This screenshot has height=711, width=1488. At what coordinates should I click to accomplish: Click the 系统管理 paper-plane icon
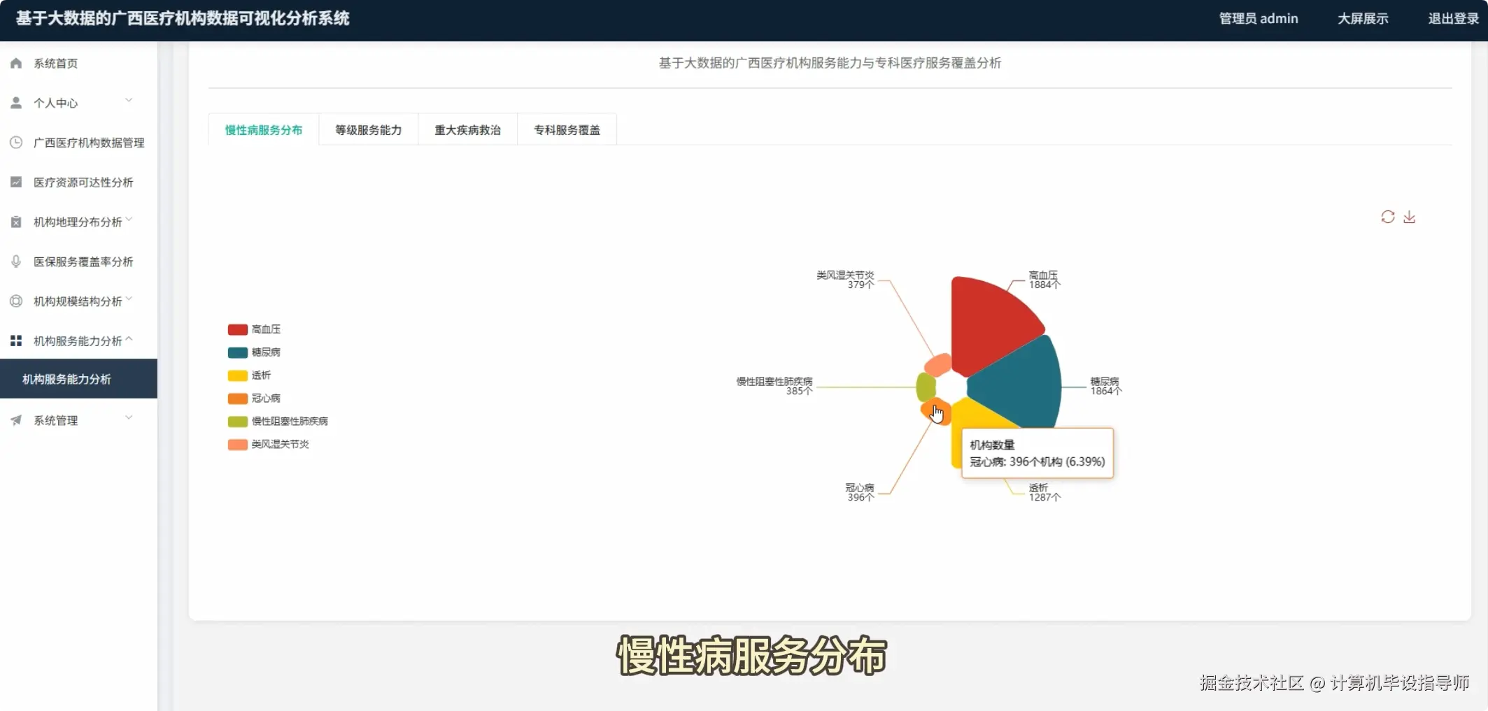click(x=15, y=419)
